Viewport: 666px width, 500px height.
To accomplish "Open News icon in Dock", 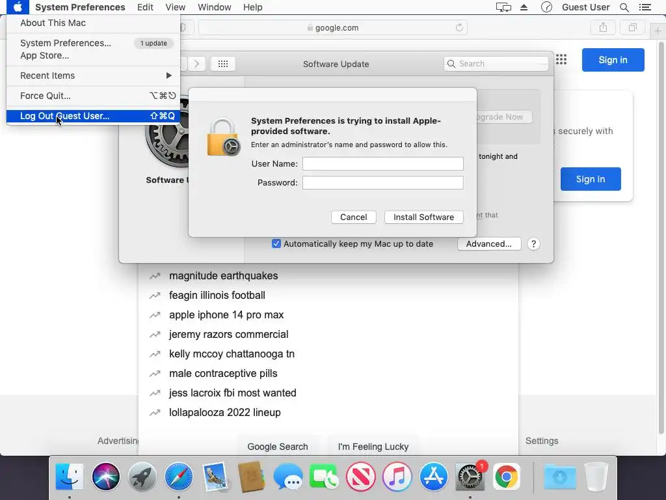I will pos(360,477).
